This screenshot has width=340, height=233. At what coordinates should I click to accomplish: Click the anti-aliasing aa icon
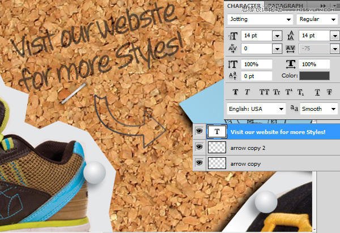[x=294, y=108]
